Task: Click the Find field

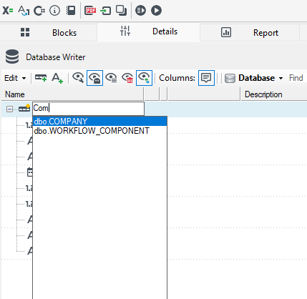Action: pyautogui.click(x=296, y=78)
